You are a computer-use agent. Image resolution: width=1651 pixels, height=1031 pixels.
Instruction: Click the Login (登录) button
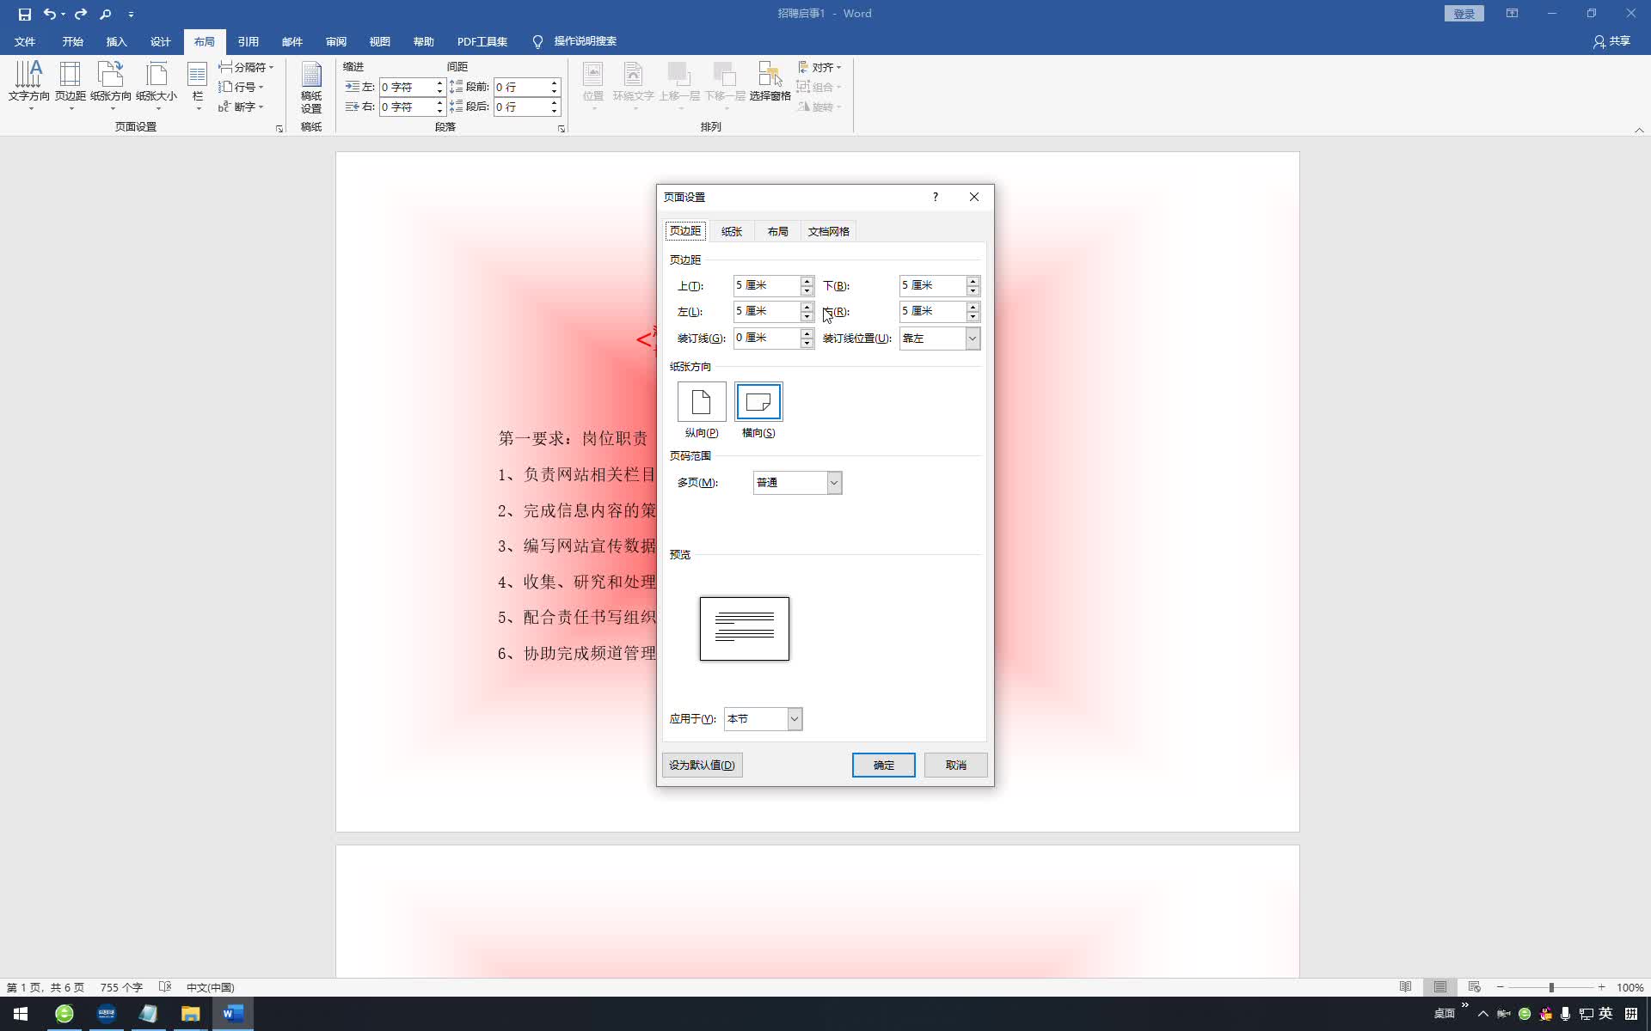point(1464,14)
